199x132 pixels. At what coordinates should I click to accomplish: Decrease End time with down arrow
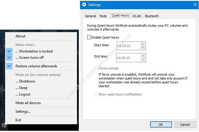point(142,59)
